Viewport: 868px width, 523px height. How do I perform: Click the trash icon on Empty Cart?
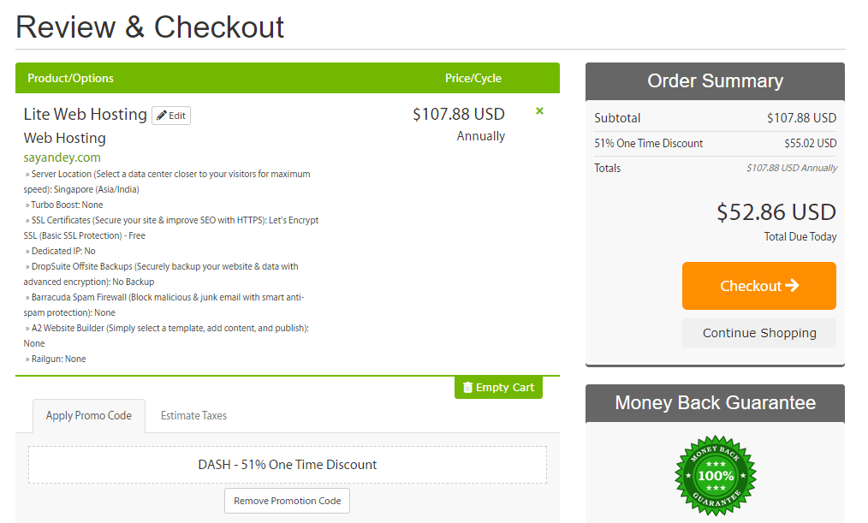[x=467, y=388]
